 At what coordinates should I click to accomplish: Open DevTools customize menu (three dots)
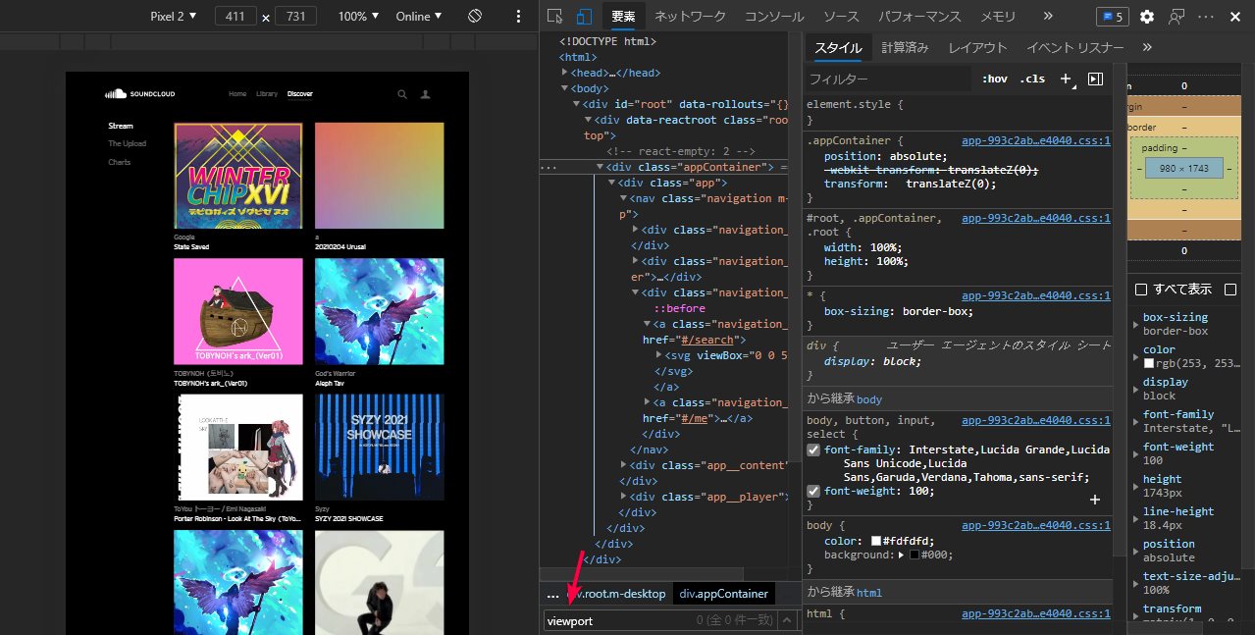(x=1207, y=16)
